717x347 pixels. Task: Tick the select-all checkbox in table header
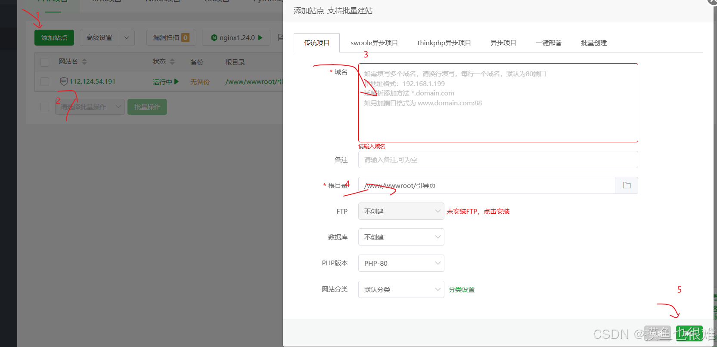[45, 62]
